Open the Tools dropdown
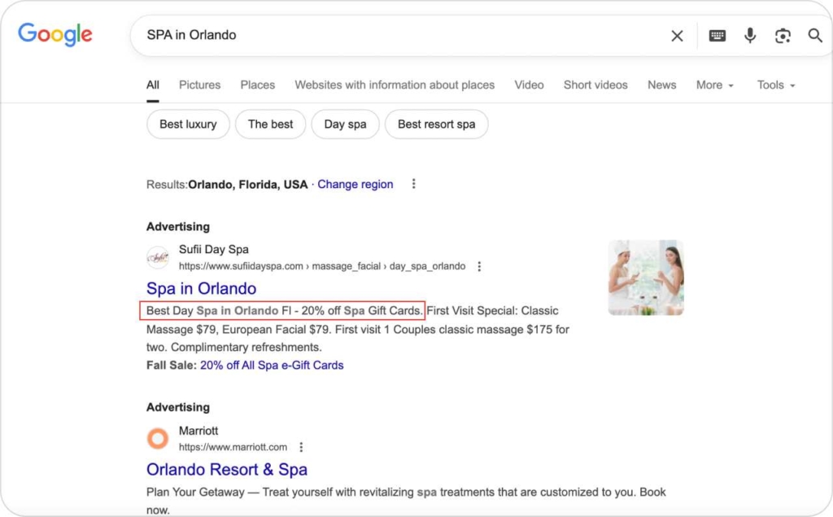833x517 pixels. (775, 85)
